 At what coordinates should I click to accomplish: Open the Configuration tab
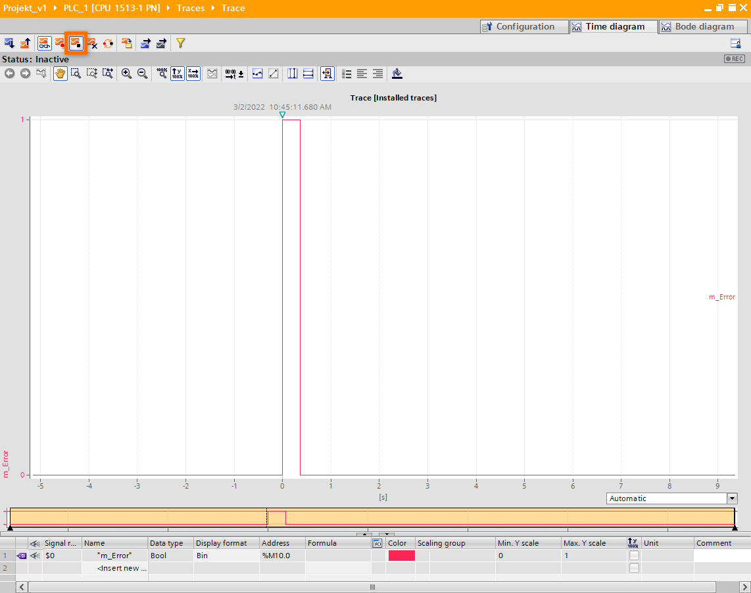[x=523, y=26]
